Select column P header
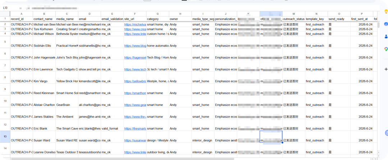388x160 pixels. [x=362, y=14]
